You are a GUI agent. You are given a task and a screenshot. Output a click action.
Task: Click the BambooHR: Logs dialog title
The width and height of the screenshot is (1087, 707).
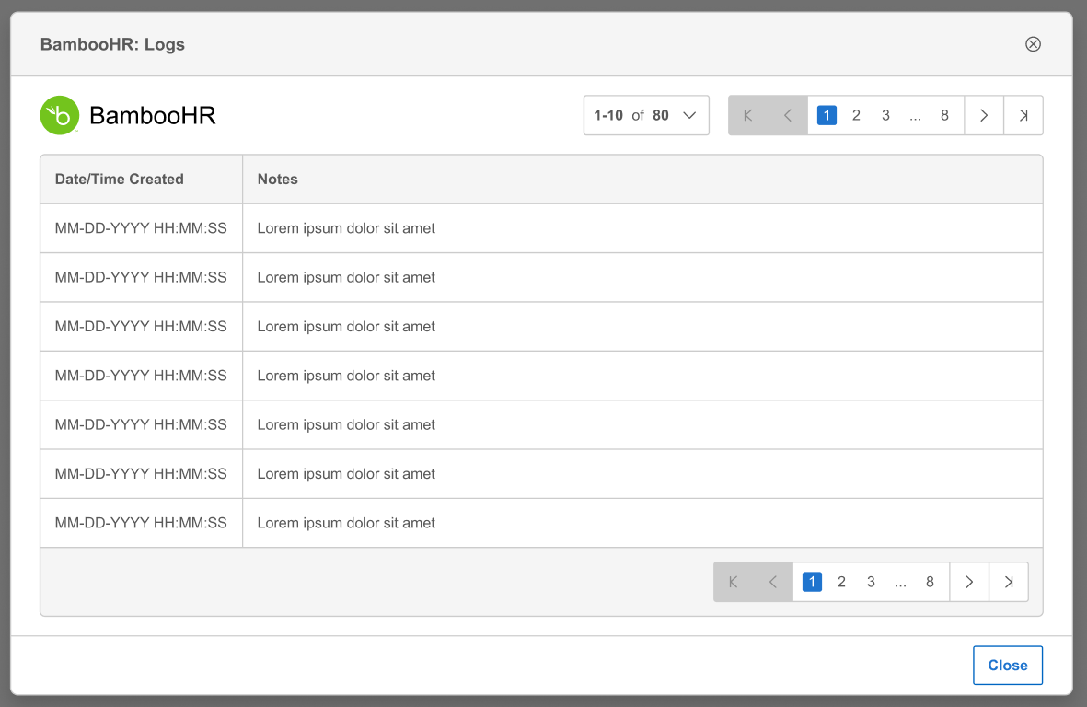(112, 44)
